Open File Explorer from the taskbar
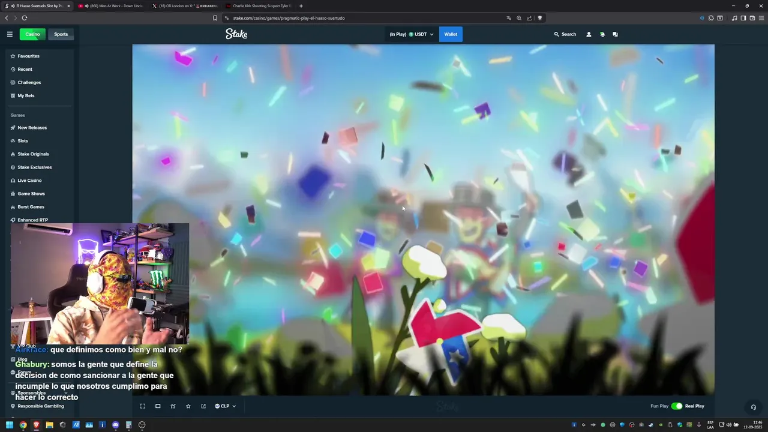The height and width of the screenshot is (432, 768). coord(49,425)
